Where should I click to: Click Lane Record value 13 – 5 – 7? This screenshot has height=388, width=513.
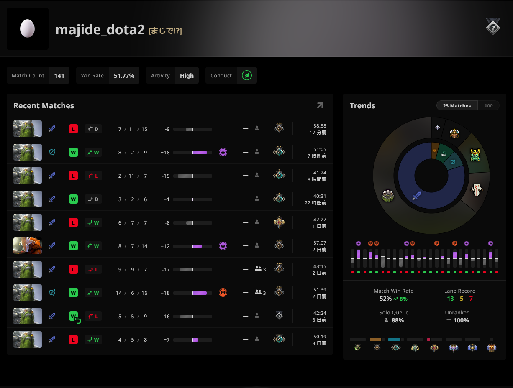[460, 299]
